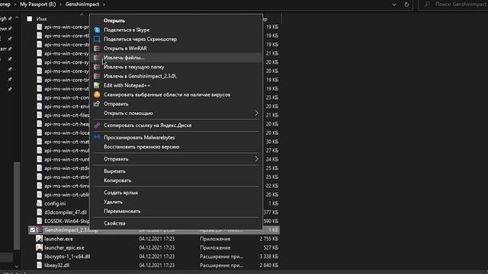Choose Поделиться в Skype

(x=127, y=30)
